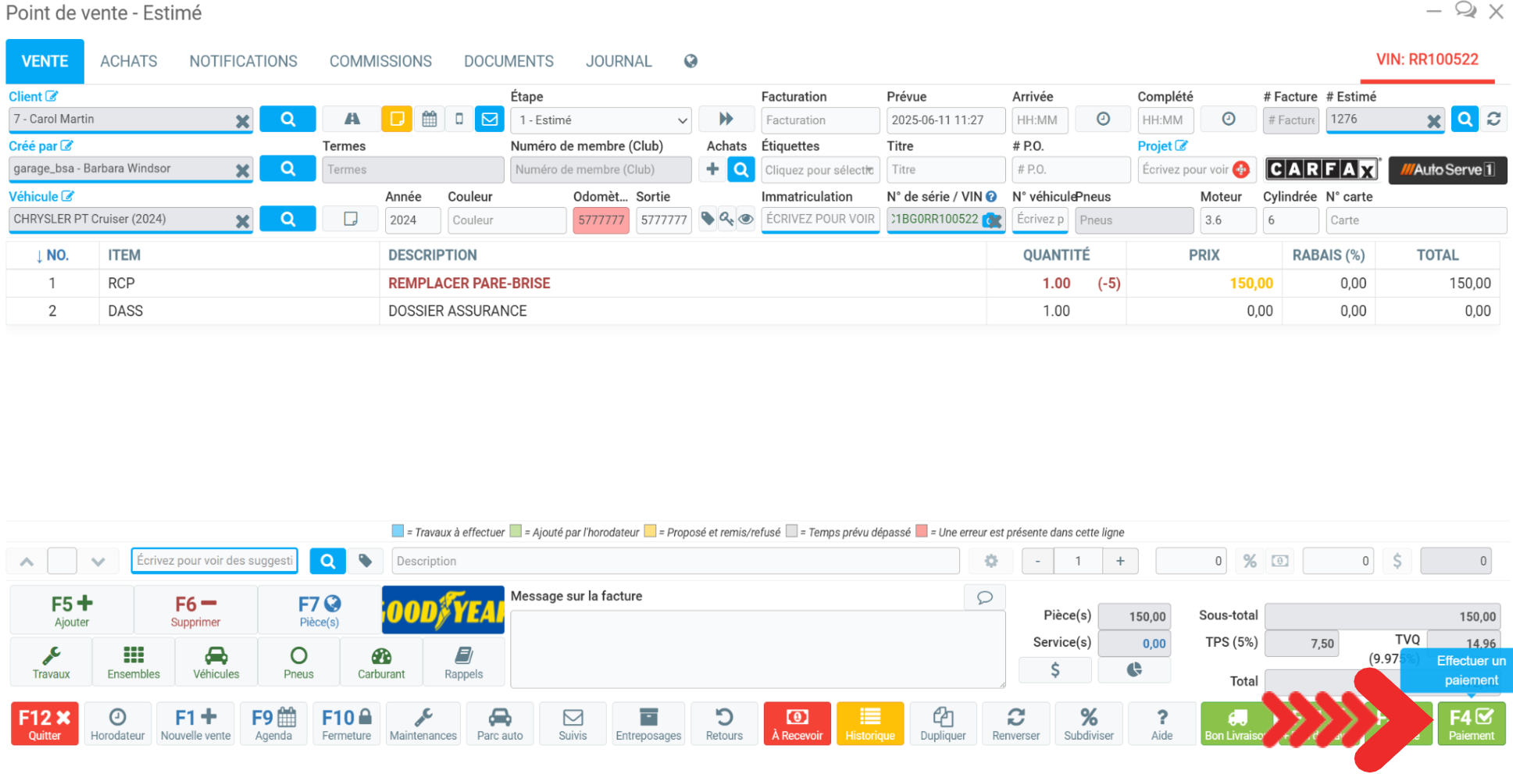Toggle the orange note icon in client row
This screenshot has width=1513, height=774.
click(x=397, y=119)
